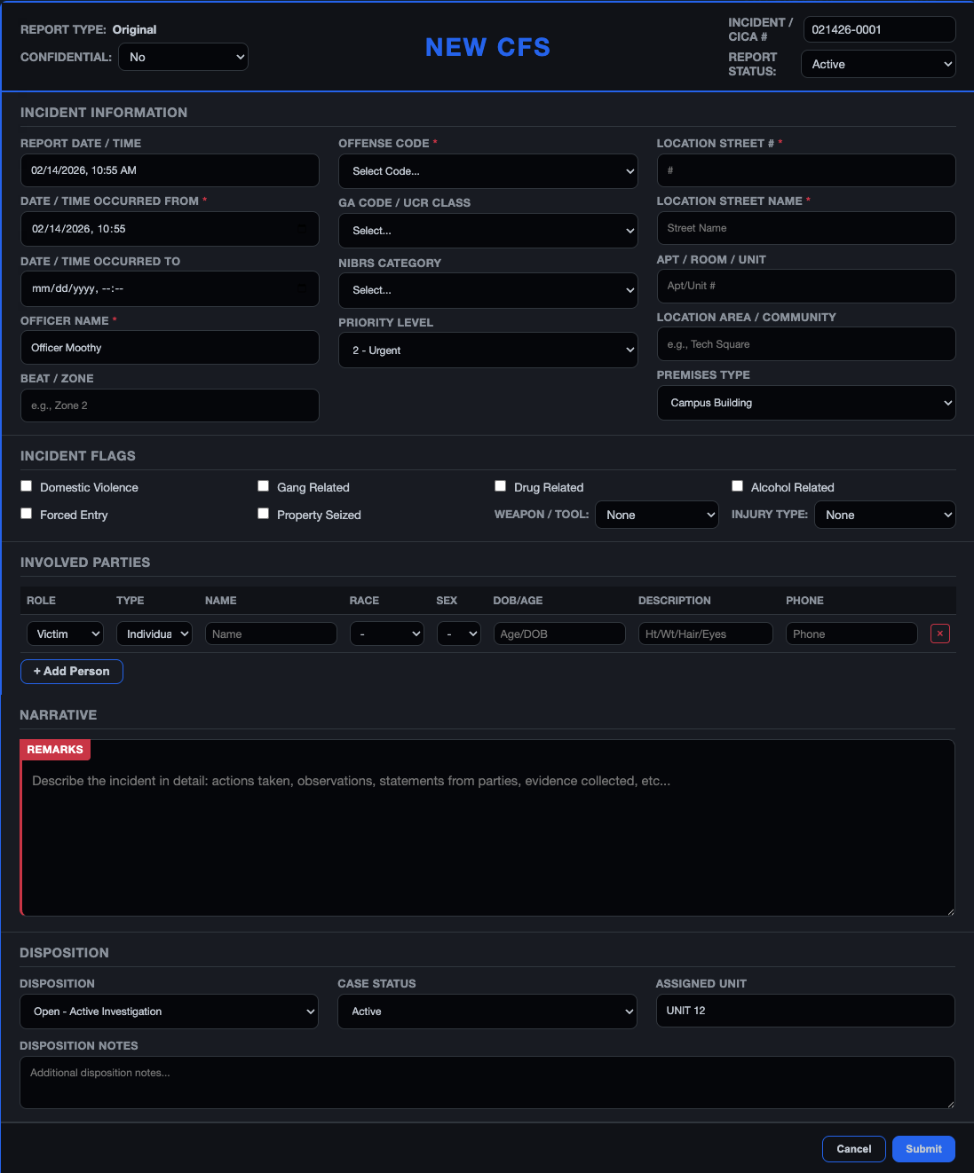Open the Disposition dropdown
This screenshot has height=1173, width=974.
(169, 1011)
